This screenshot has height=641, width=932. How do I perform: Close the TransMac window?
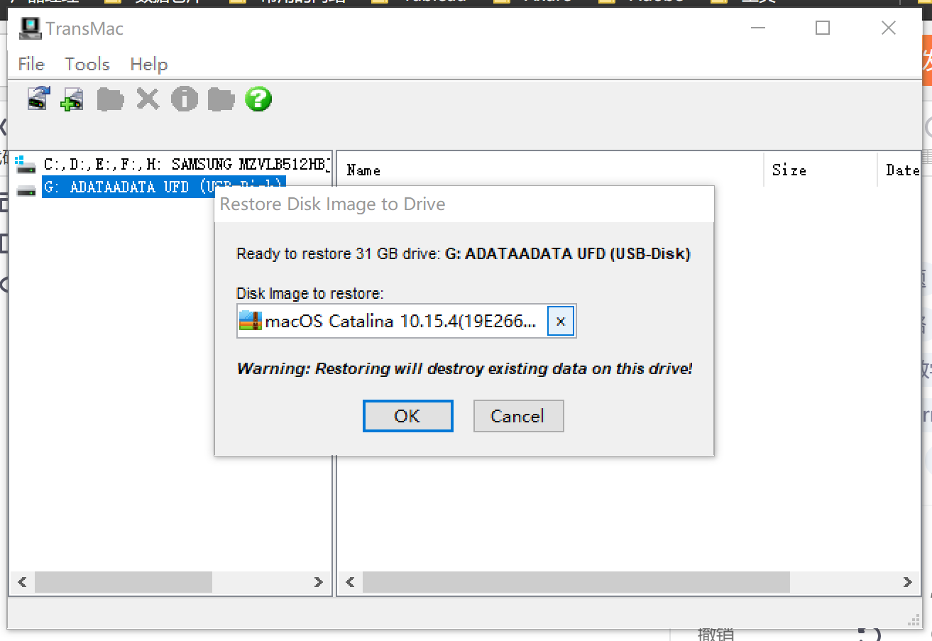[888, 28]
